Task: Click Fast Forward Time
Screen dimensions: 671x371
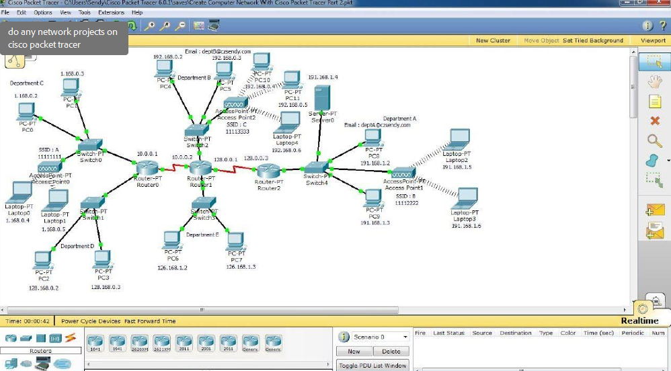Action: pyautogui.click(x=150, y=321)
